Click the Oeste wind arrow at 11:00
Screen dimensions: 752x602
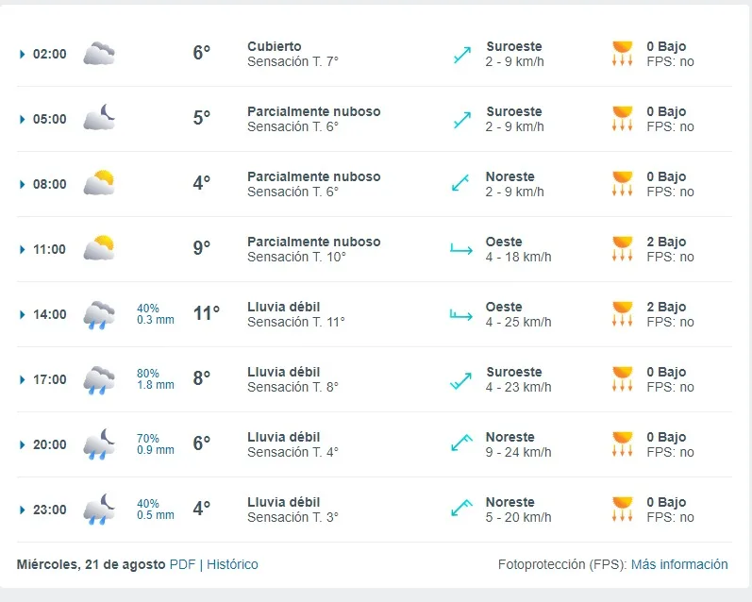tap(460, 249)
